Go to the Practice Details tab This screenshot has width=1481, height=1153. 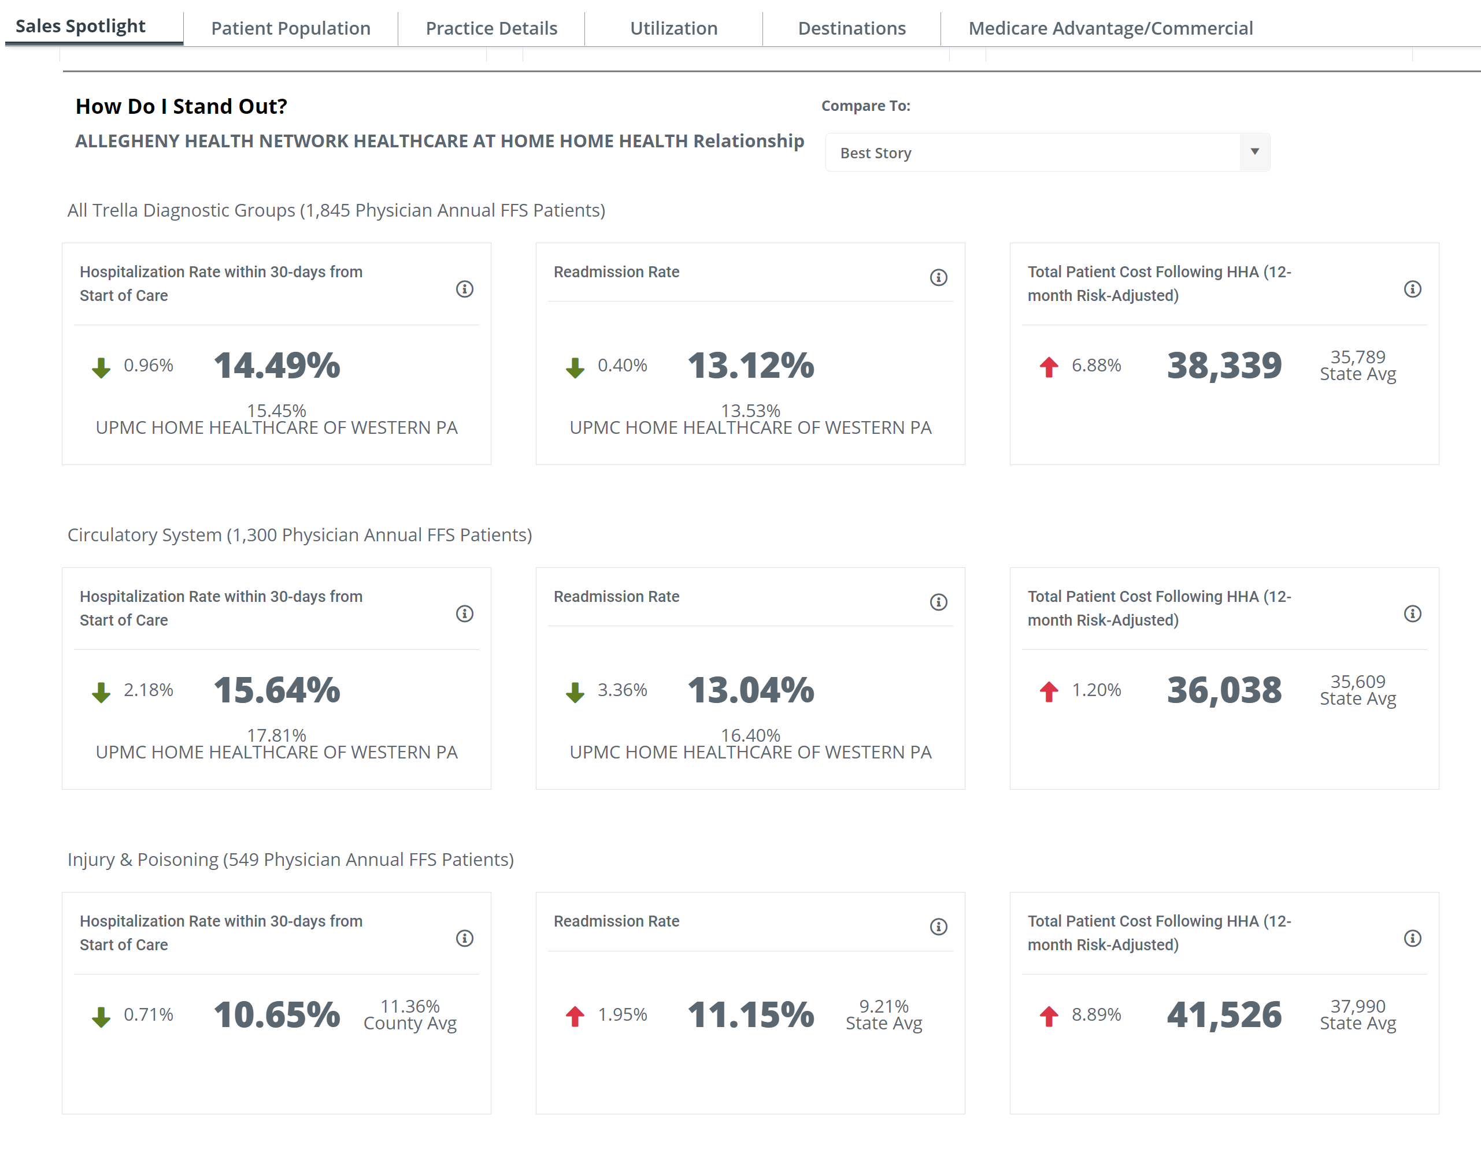pyautogui.click(x=491, y=28)
